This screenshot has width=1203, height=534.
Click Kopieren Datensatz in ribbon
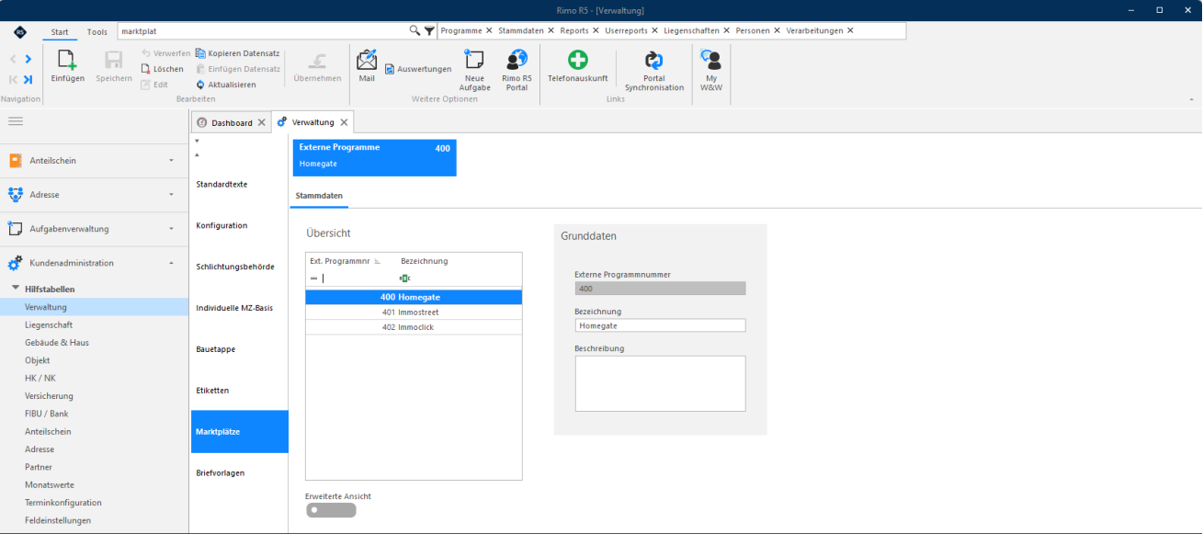237,53
